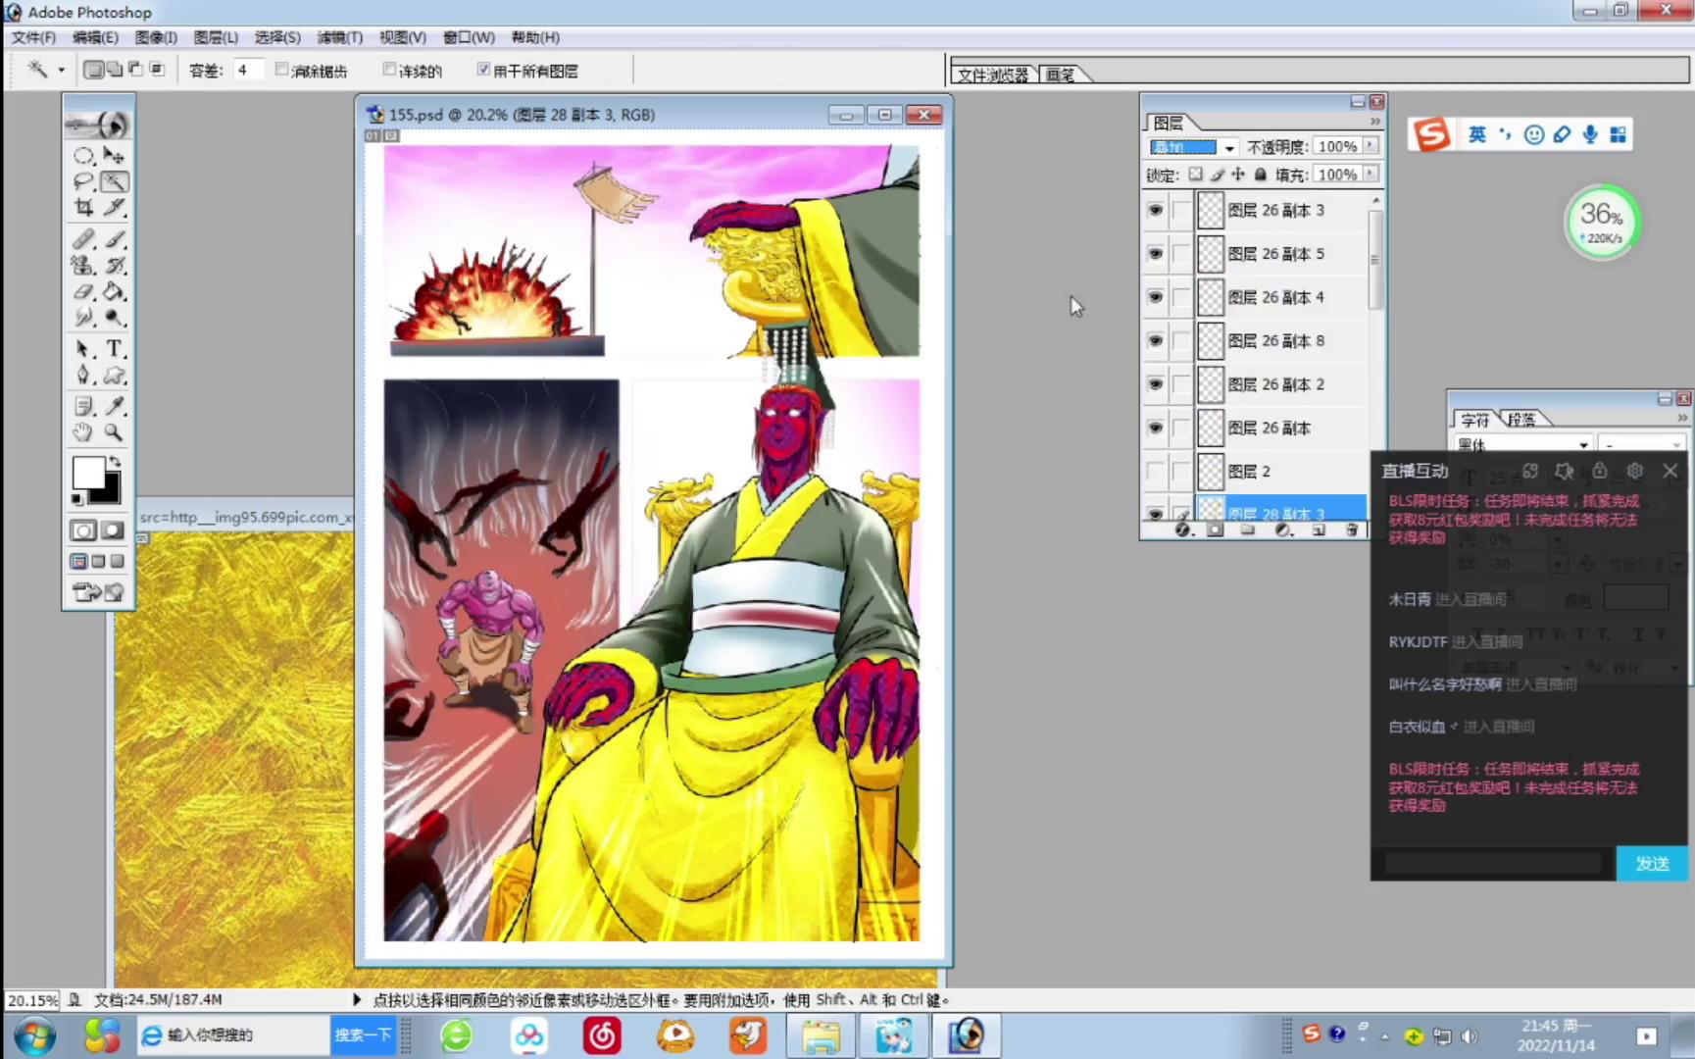Hide layer 图层 26 副本 4
1695x1059 pixels.
1156,296
